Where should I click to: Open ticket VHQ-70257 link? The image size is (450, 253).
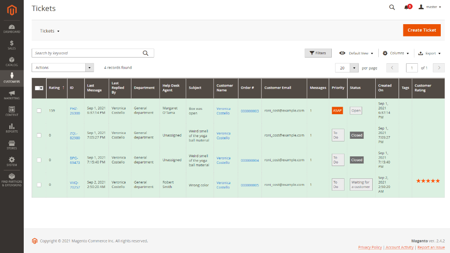point(75,185)
